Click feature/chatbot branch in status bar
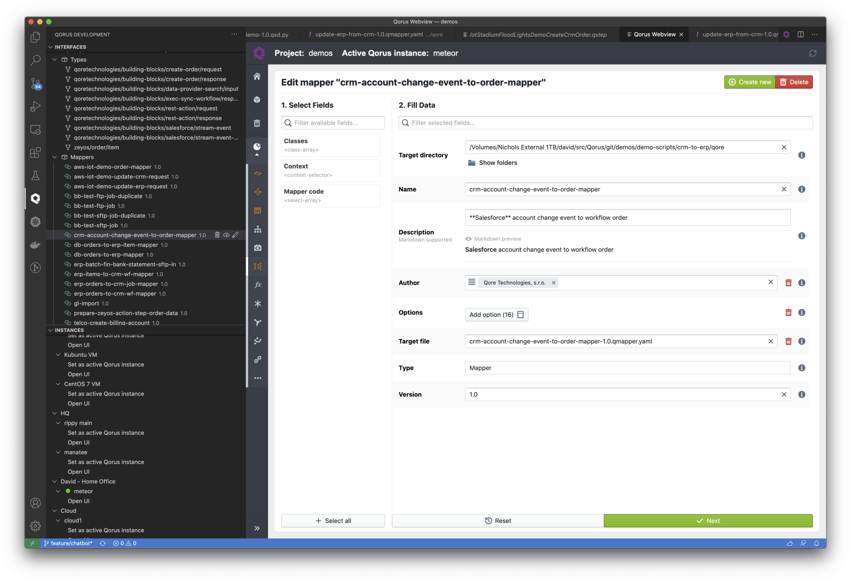 (x=68, y=543)
